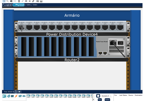
Task: Toggle the Router2 power switch
Action: click(x=120, y=43)
